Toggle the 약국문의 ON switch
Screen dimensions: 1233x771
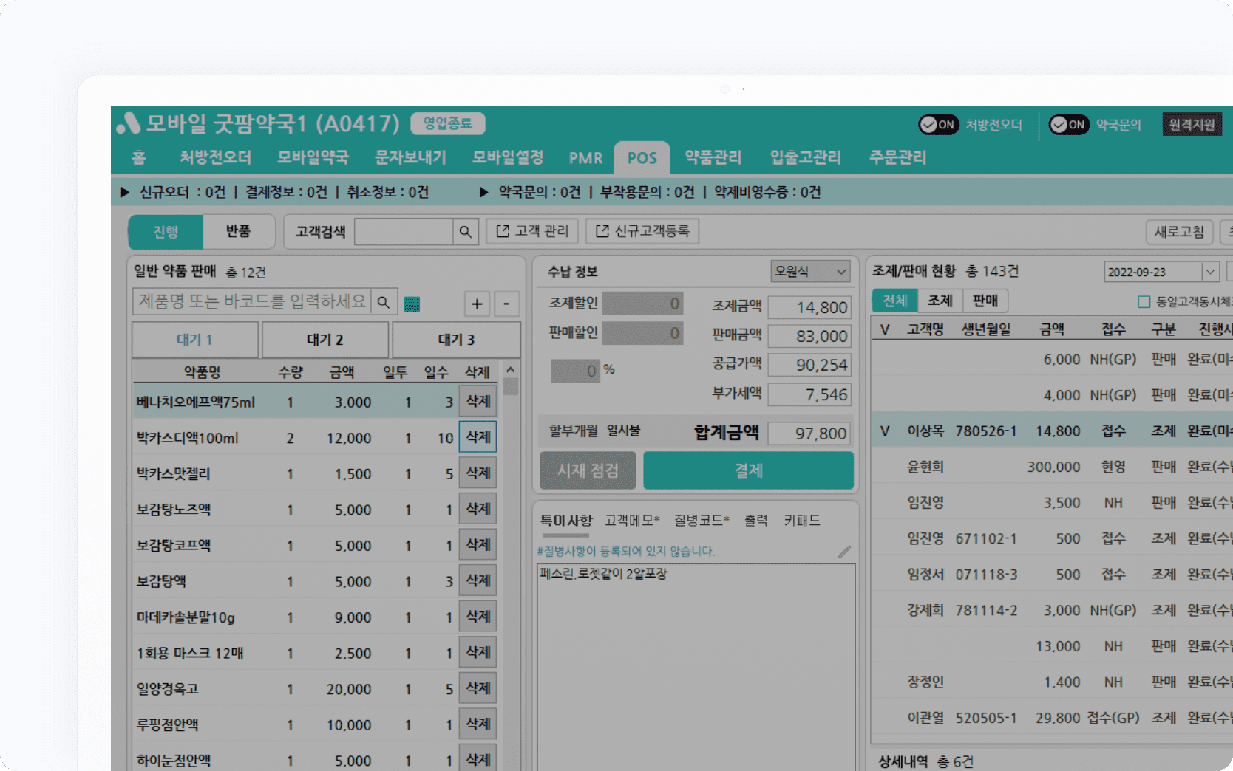point(1068,125)
